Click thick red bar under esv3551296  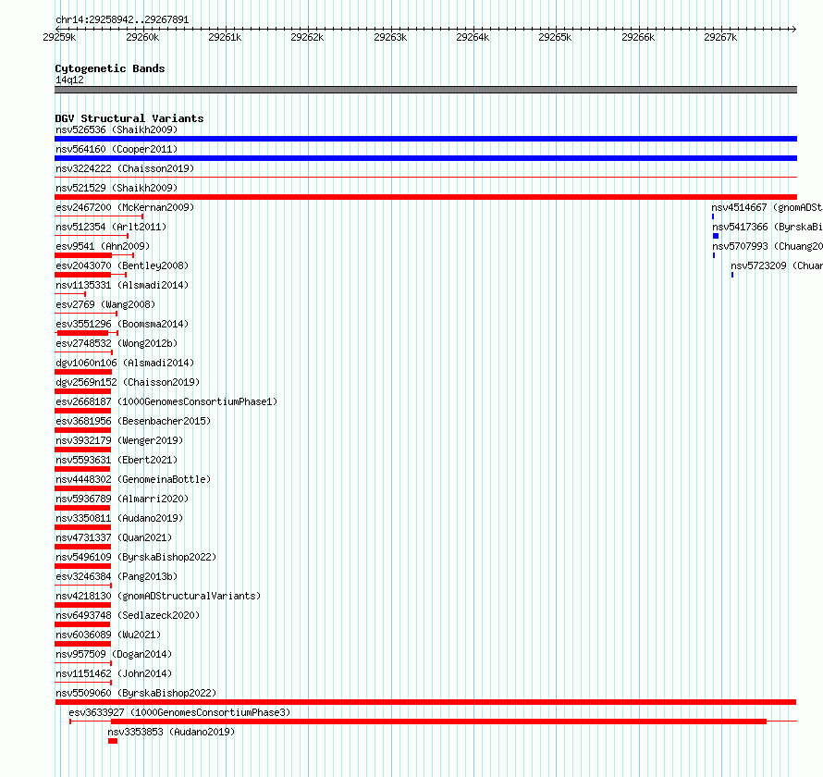pyautogui.click(x=83, y=333)
